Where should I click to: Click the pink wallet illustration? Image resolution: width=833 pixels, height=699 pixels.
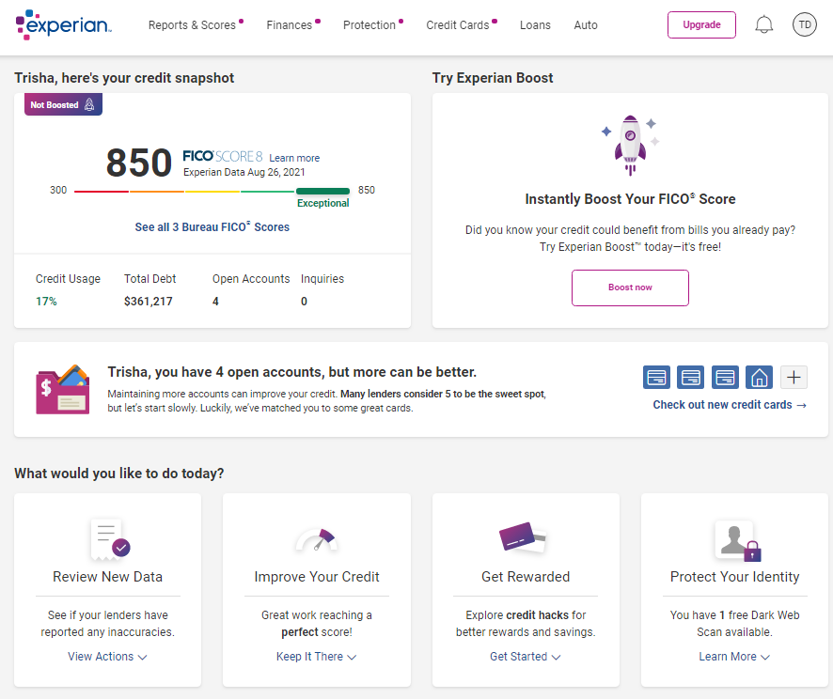pyautogui.click(x=63, y=390)
